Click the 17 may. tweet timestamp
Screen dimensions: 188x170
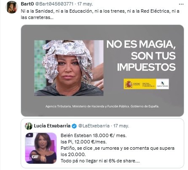click(x=85, y=4)
